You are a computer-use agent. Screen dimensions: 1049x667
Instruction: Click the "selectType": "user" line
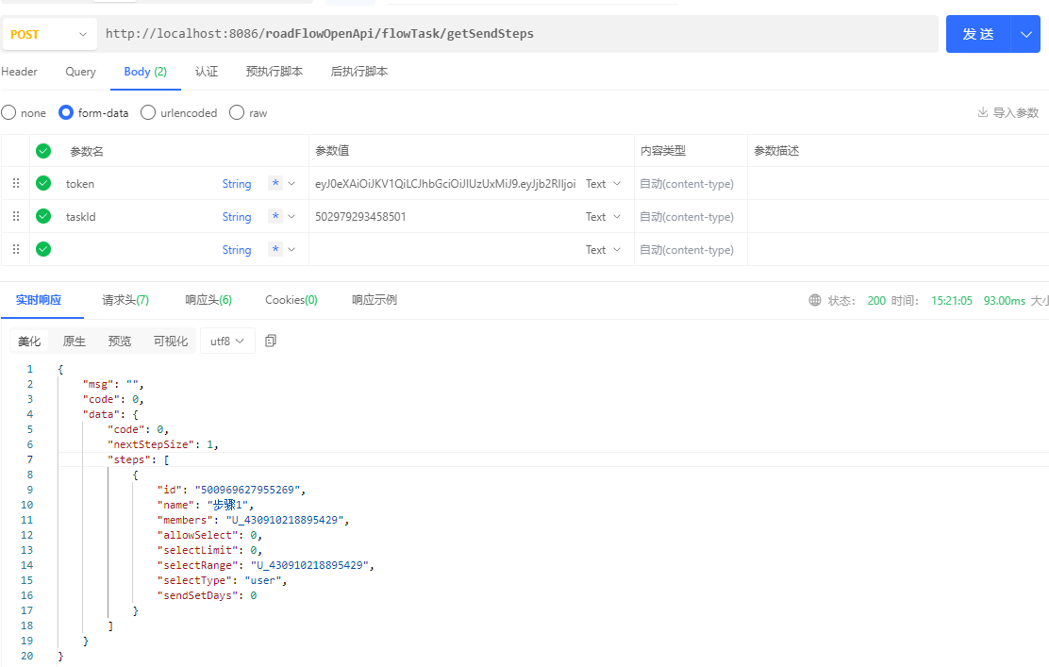pos(222,580)
